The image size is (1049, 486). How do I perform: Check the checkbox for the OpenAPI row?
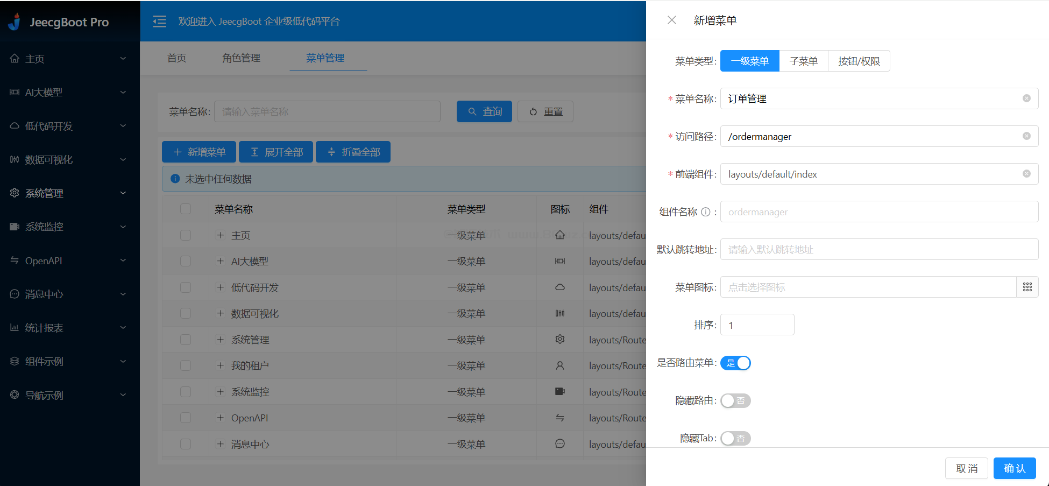point(186,418)
